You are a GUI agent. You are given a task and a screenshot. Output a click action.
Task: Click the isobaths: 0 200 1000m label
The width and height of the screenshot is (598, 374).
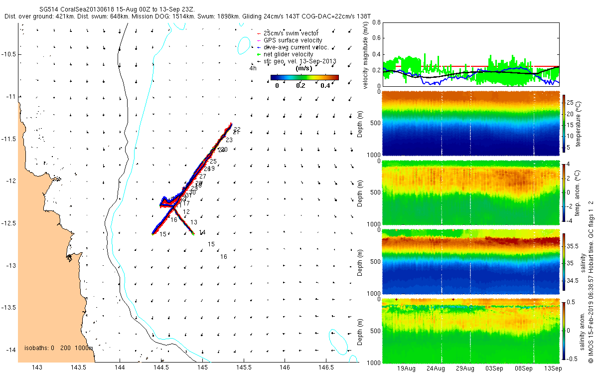pos(59,348)
